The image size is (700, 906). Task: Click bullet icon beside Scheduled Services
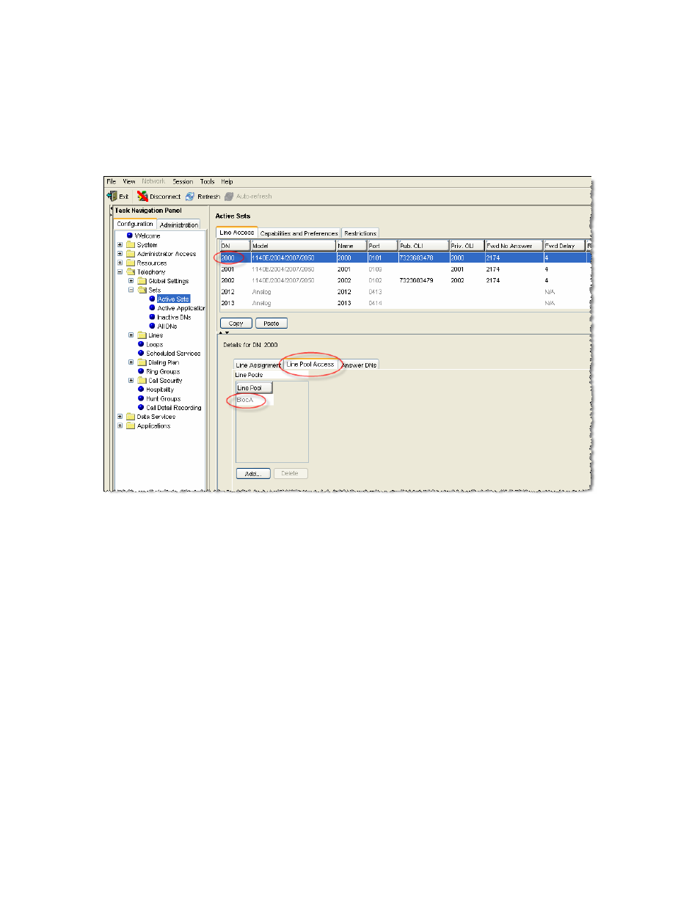click(141, 353)
